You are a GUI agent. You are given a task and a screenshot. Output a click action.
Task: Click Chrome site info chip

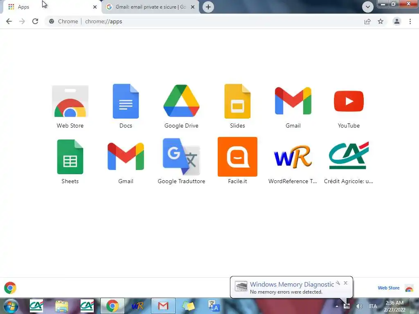64,21
